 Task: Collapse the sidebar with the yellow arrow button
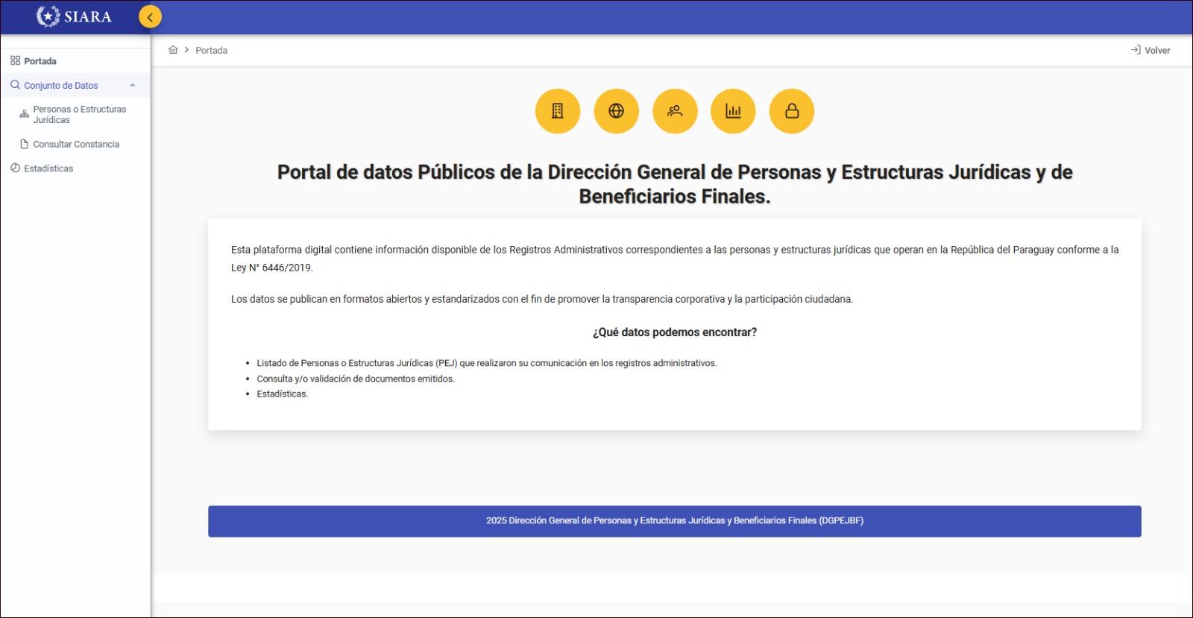tap(150, 17)
